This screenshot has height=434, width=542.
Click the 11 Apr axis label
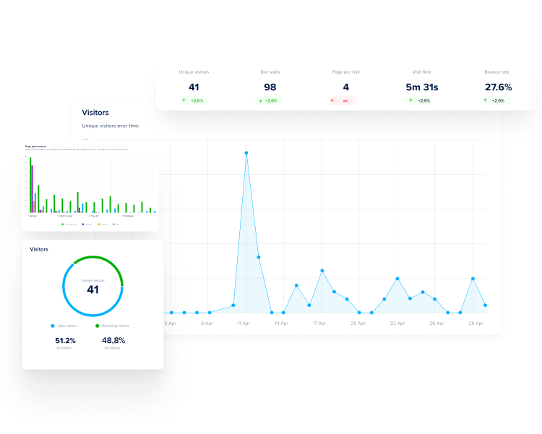[244, 324]
